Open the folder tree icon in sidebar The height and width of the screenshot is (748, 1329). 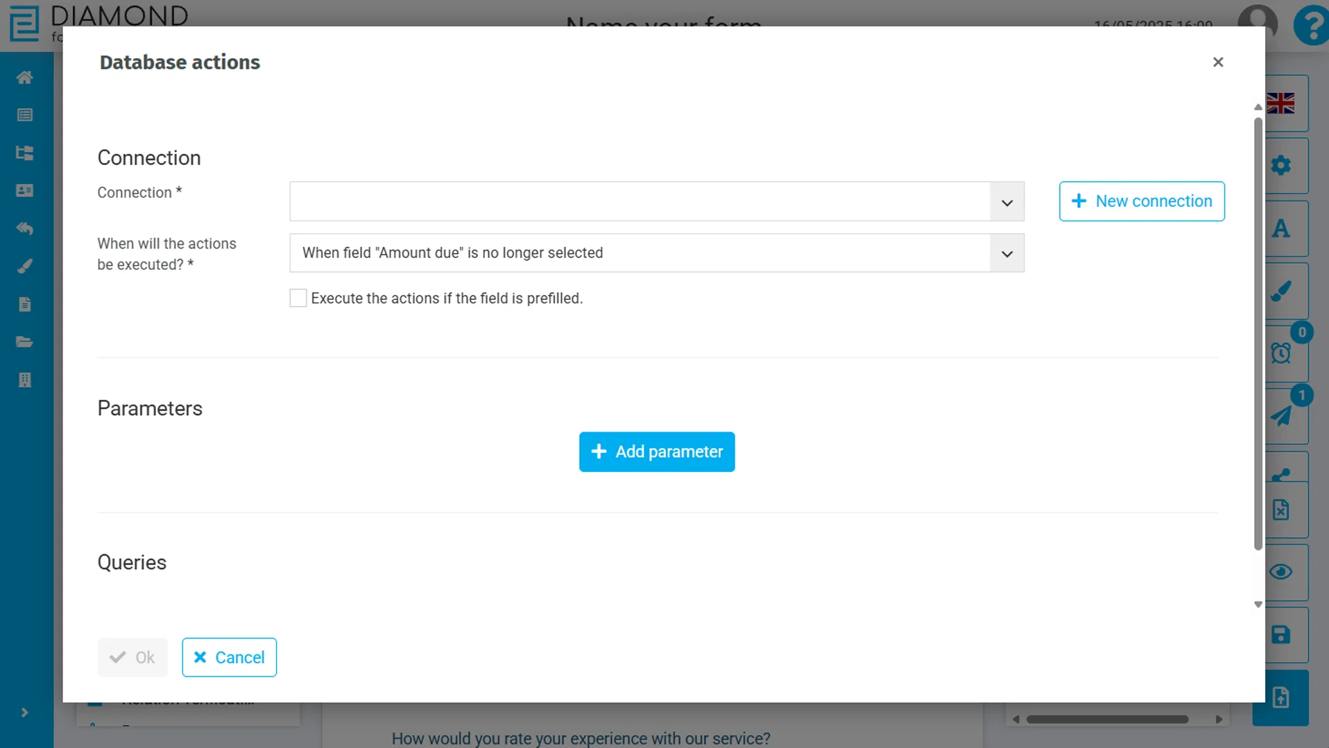tap(25, 153)
